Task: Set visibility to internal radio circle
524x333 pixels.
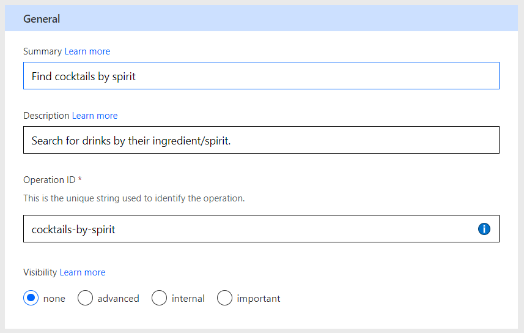Action: pyautogui.click(x=159, y=298)
